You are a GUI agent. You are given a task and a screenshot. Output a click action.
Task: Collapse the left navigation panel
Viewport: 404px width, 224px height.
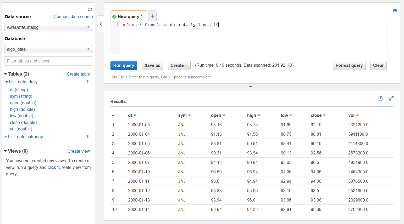click(x=101, y=24)
